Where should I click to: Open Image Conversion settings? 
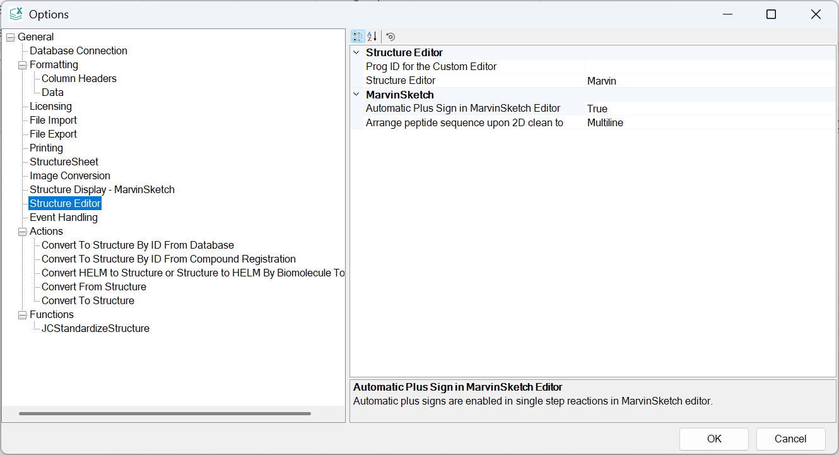(69, 176)
